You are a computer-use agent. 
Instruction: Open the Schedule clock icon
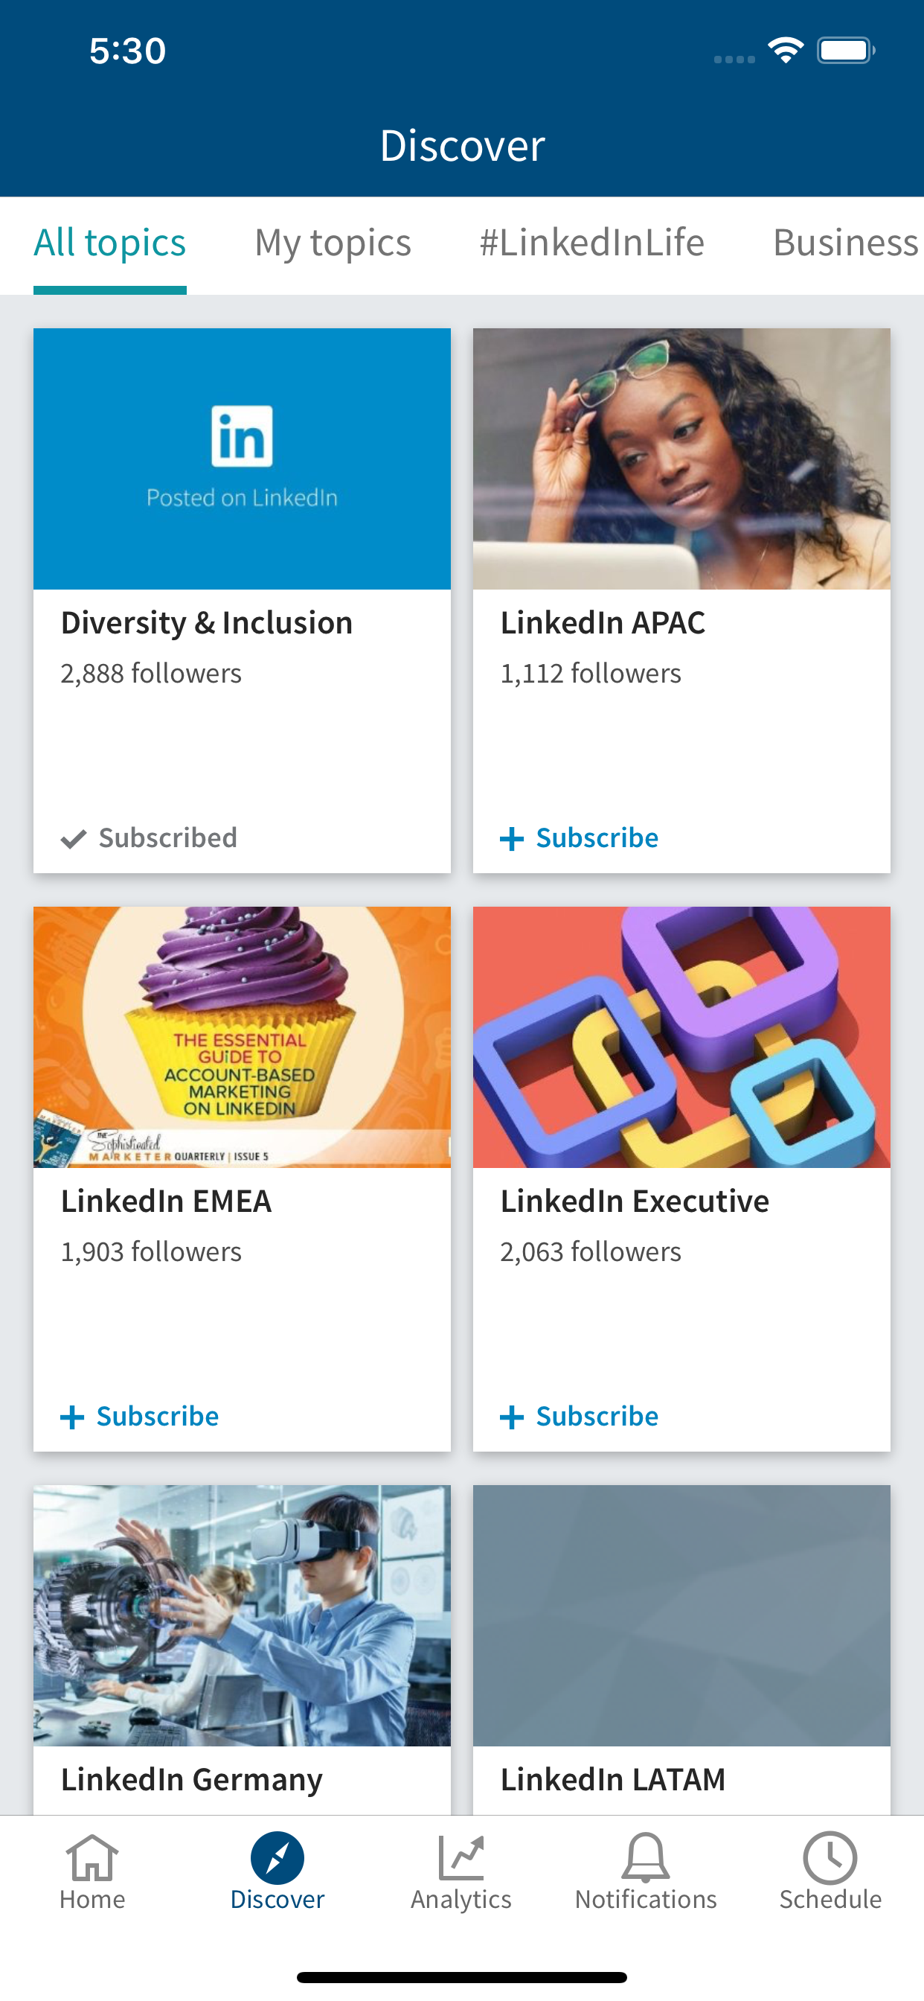[x=830, y=1857]
